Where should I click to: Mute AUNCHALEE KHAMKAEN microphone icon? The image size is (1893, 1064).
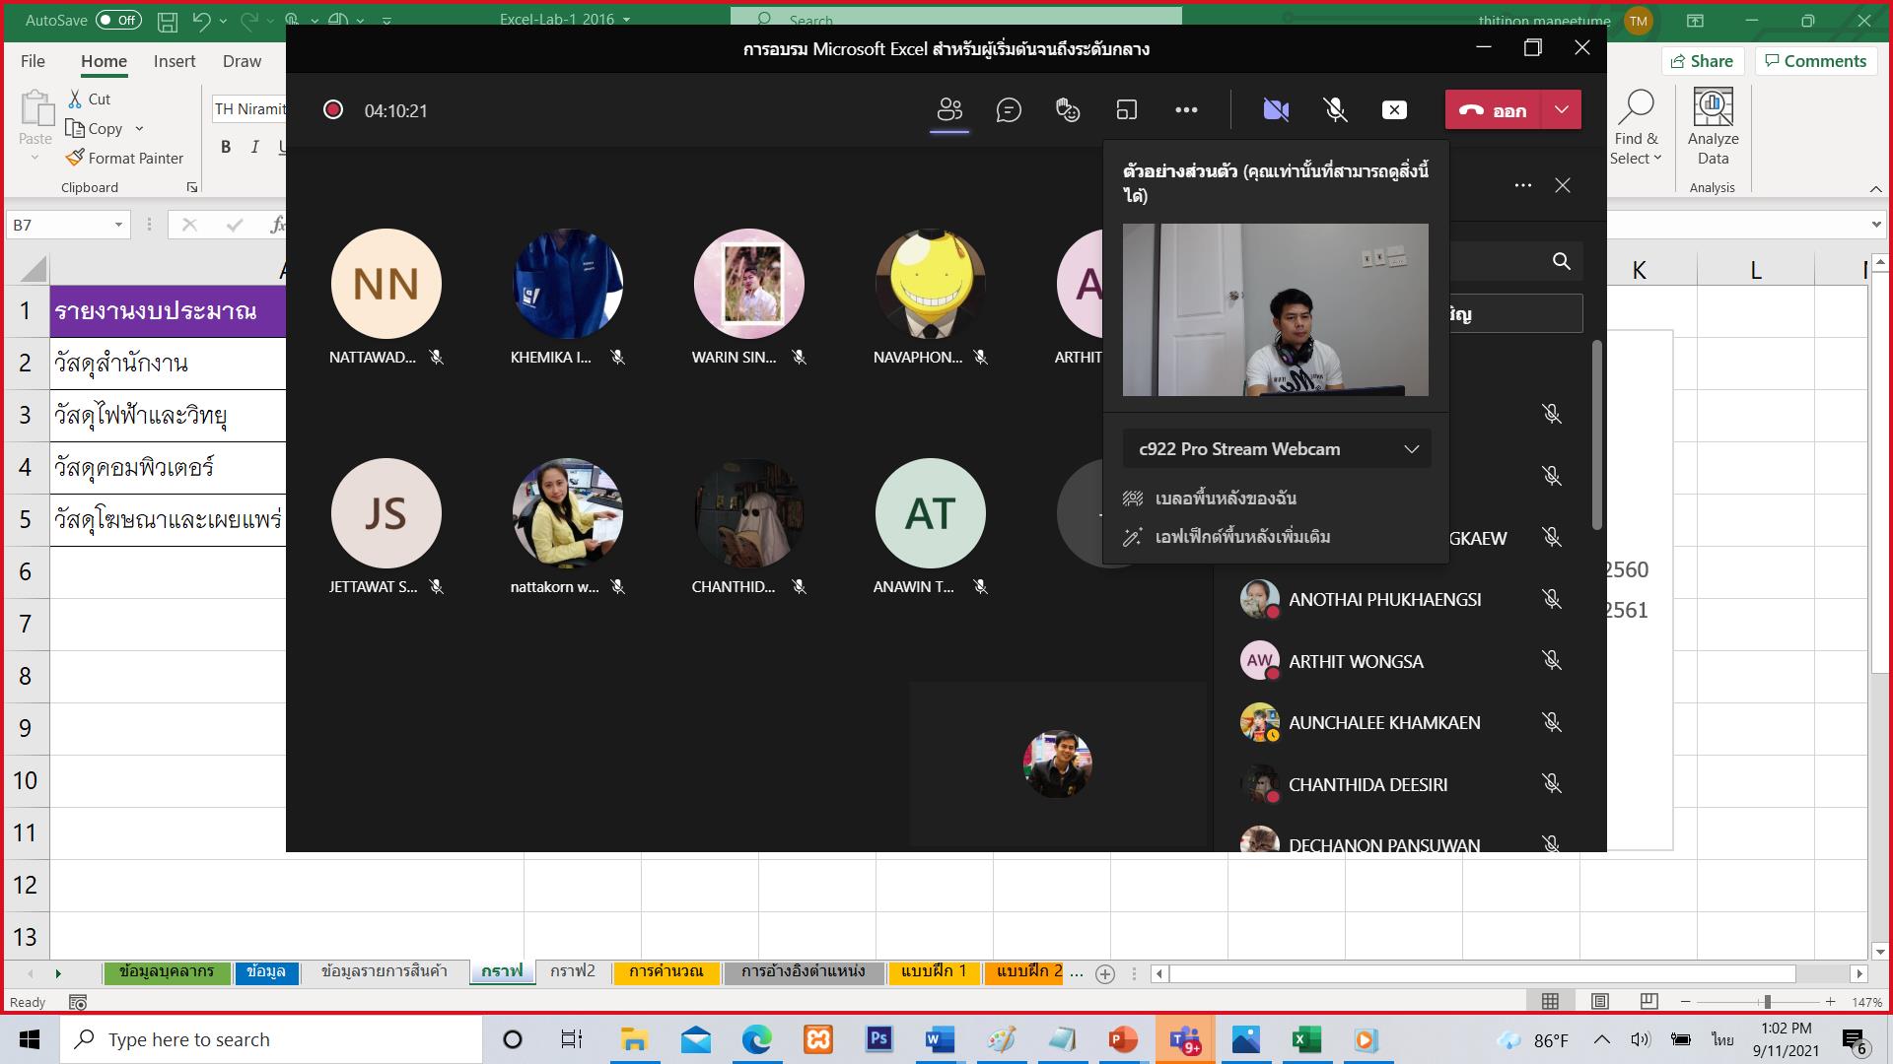[x=1552, y=722]
